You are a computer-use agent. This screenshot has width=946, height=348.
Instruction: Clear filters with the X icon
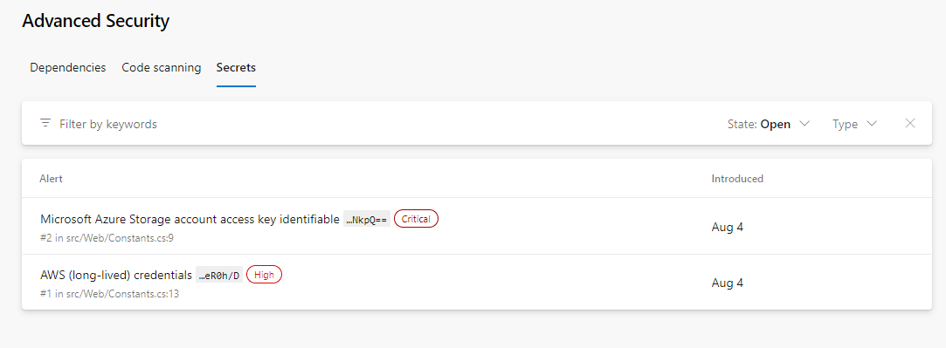tap(910, 124)
